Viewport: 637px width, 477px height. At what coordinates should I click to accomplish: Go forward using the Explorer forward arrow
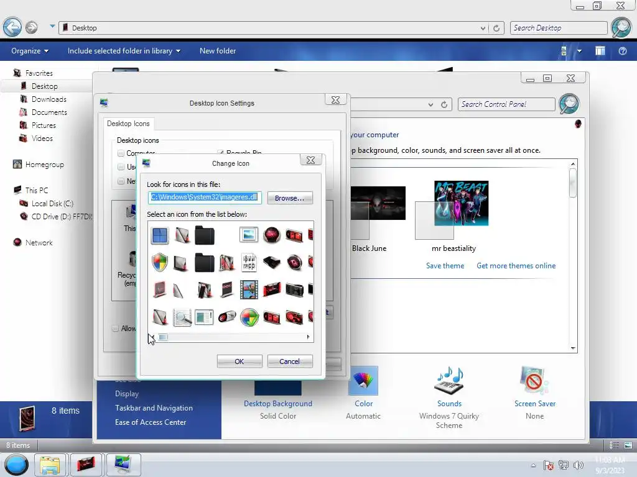click(31, 27)
